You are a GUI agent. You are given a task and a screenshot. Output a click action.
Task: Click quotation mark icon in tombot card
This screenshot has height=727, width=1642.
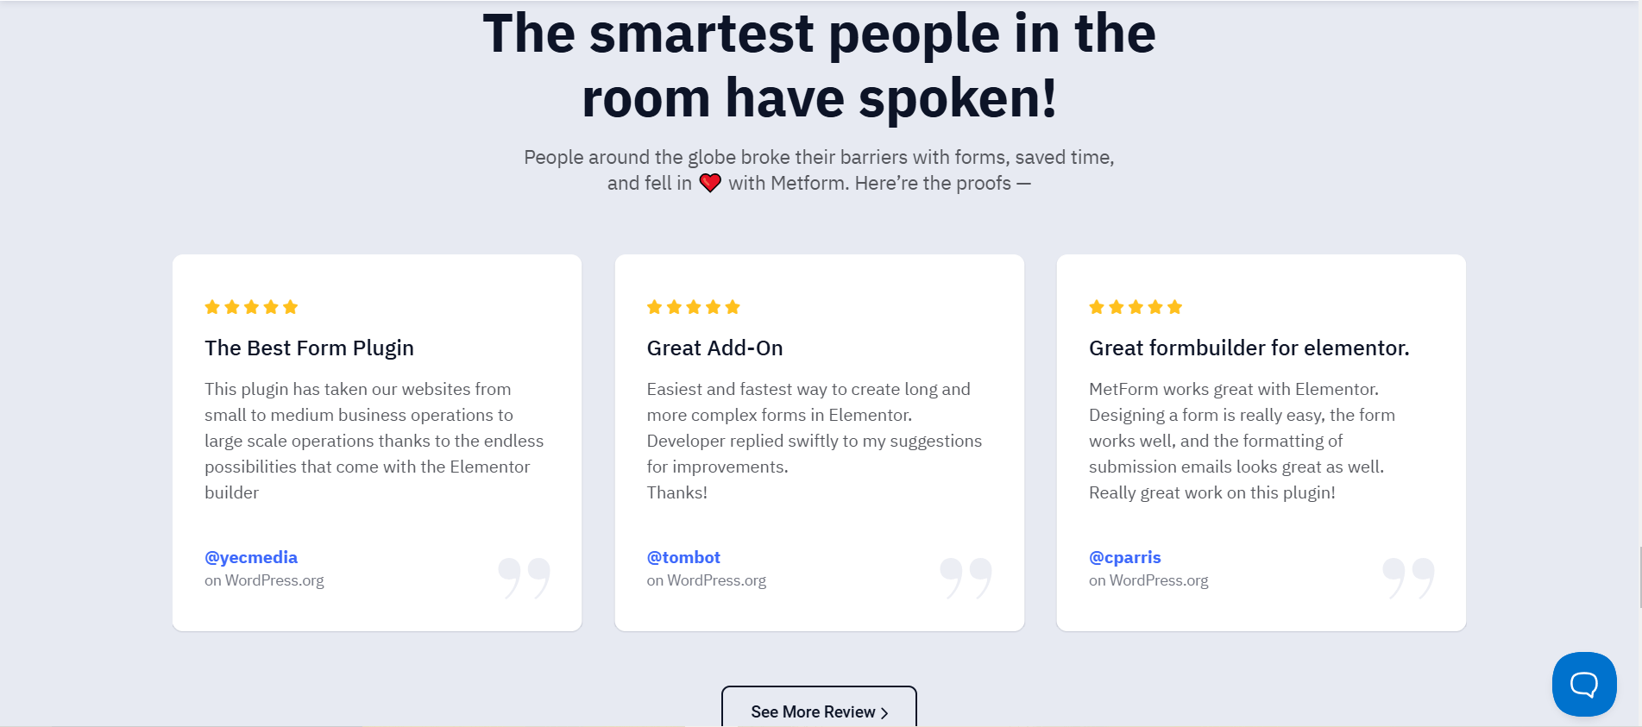coord(966,578)
